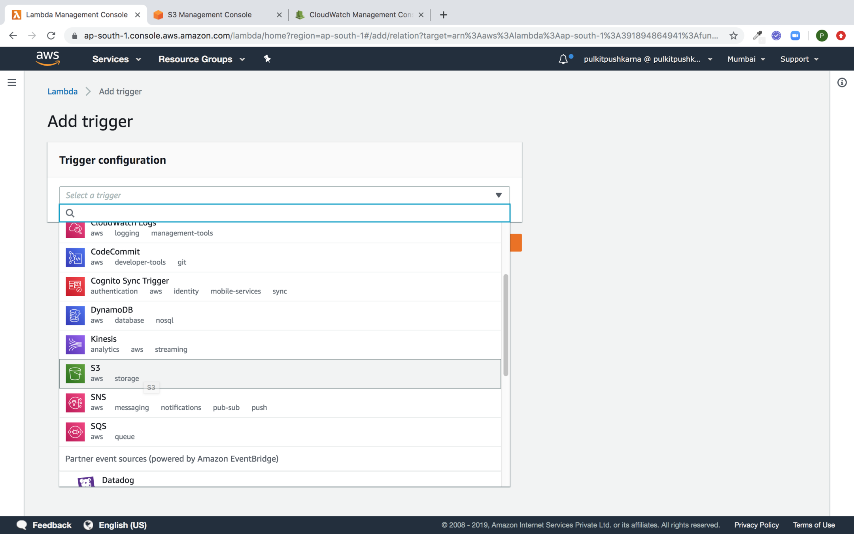
Task: Open the Mumbai region selector
Action: [746, 59]
